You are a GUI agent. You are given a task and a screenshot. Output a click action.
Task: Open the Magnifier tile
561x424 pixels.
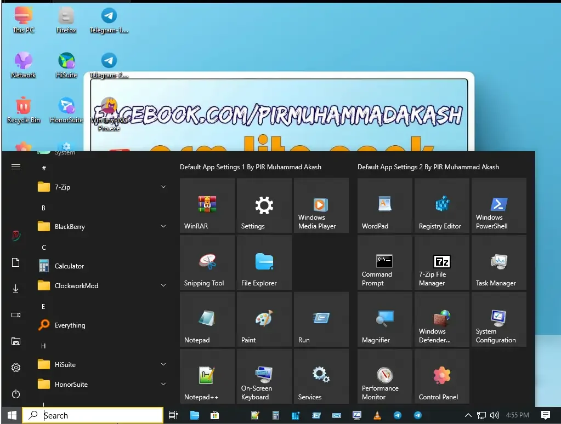coord(384,319)
